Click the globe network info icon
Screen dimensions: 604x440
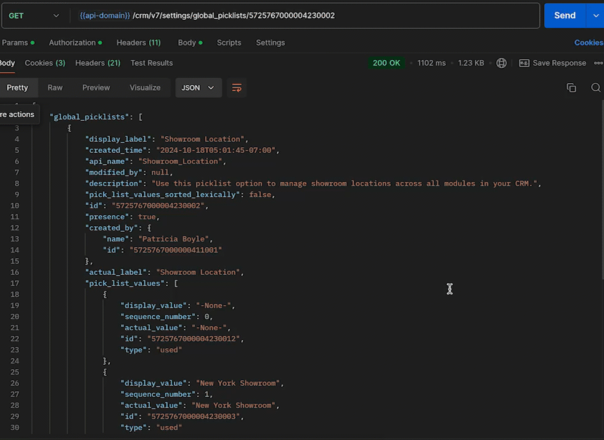click(502, 63)
